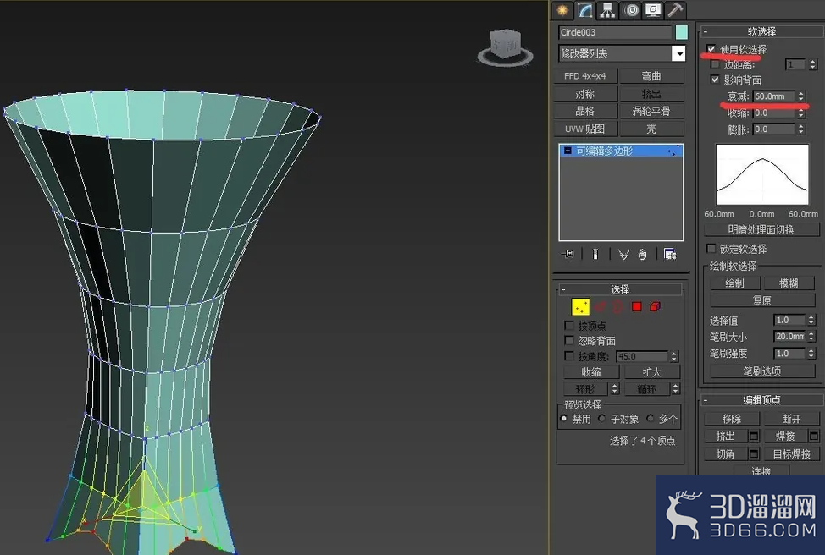Apply the 挤出 modifier in modifier set
The image size is (825, 555).
pyautogui.click(x=651, y=94)
